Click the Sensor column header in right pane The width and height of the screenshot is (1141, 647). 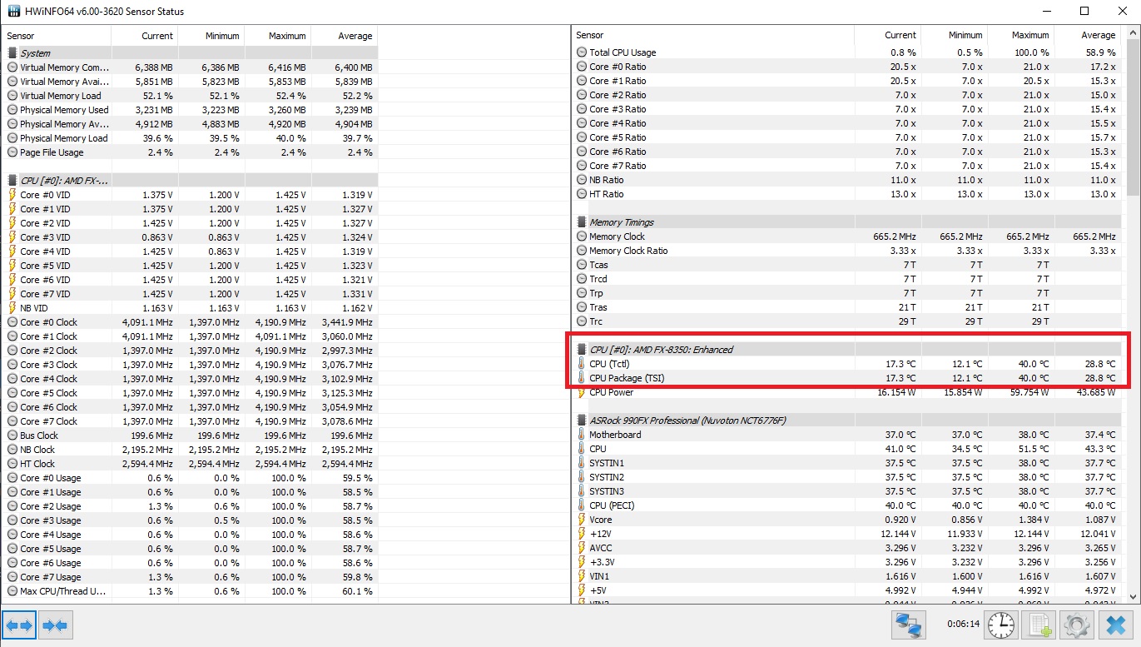click(713, 35)
